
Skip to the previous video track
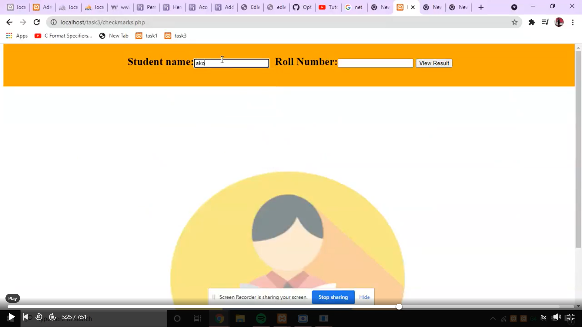[25, 317]
